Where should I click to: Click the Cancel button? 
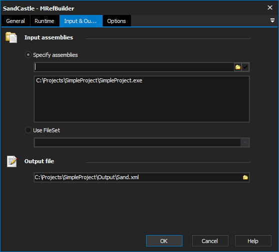coord(210,241)
